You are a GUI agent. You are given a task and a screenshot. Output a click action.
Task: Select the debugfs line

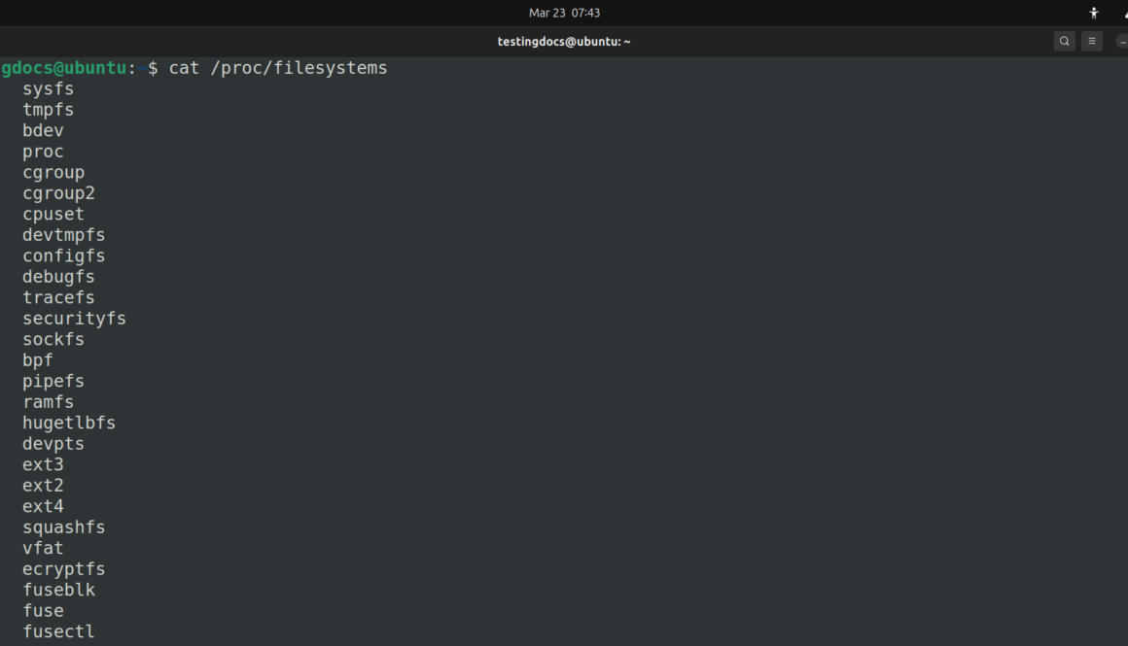[x=58, y=277]
